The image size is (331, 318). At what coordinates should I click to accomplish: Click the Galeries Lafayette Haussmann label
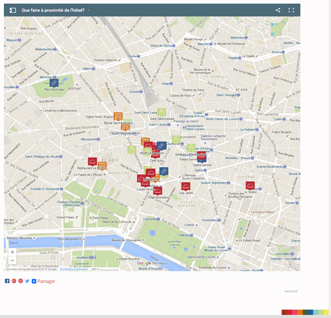[x=213, y=138]
